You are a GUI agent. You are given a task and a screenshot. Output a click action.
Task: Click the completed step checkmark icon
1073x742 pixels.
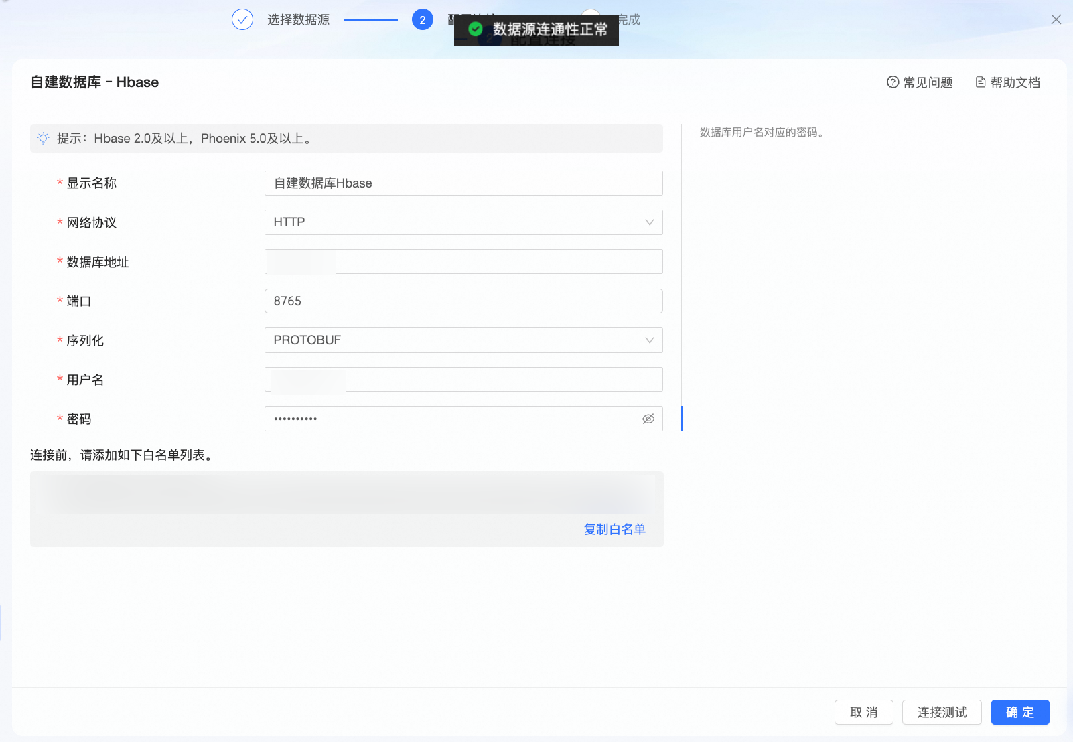[242, 20]
